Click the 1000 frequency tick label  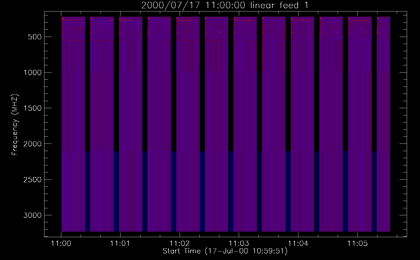coord(32,73)
